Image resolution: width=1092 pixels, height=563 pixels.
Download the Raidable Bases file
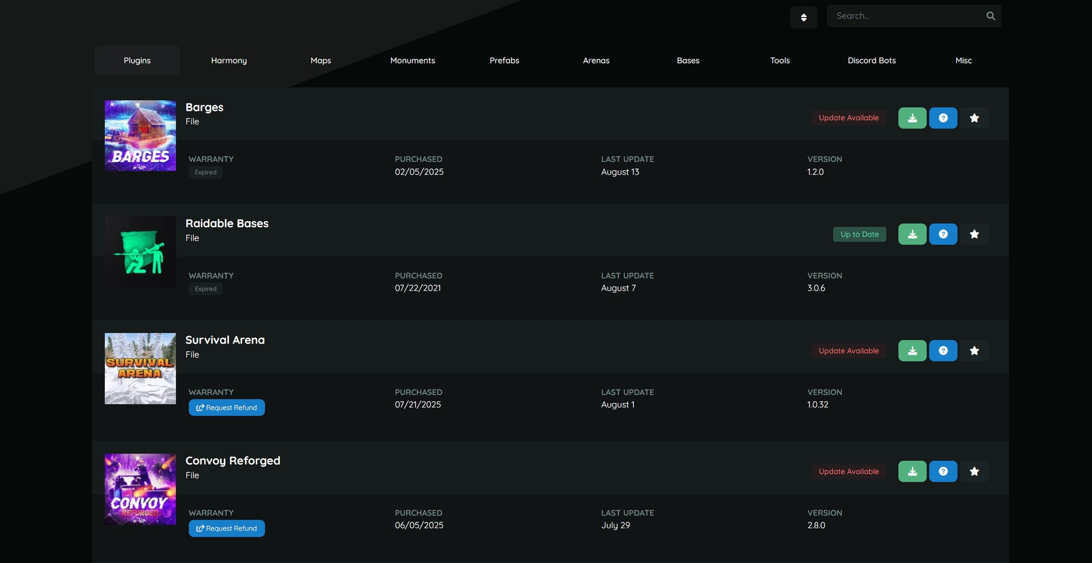[x=912, y=234]
